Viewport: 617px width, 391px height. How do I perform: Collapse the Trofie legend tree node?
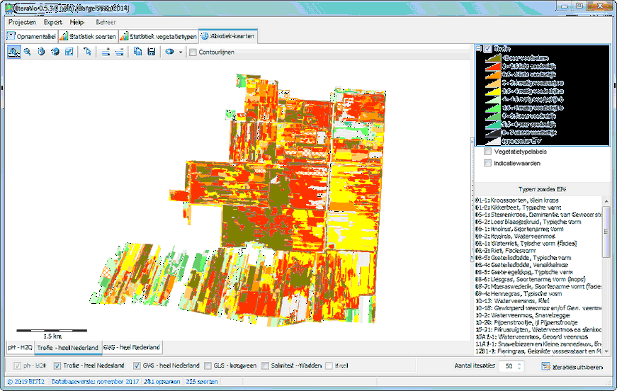[x=478, y=49]
